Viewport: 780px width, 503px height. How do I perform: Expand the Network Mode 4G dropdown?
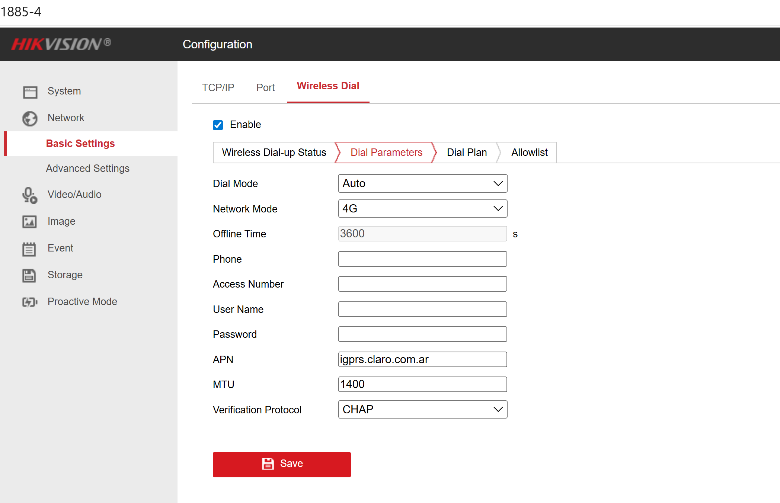point(422,209)
